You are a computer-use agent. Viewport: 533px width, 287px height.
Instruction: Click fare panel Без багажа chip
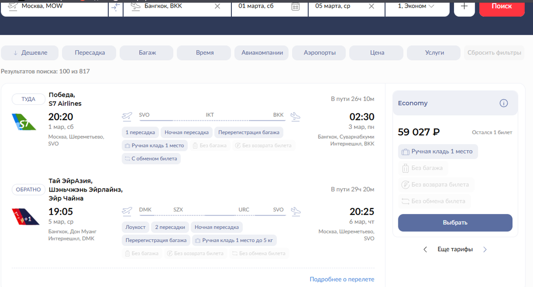coord(423,168)
